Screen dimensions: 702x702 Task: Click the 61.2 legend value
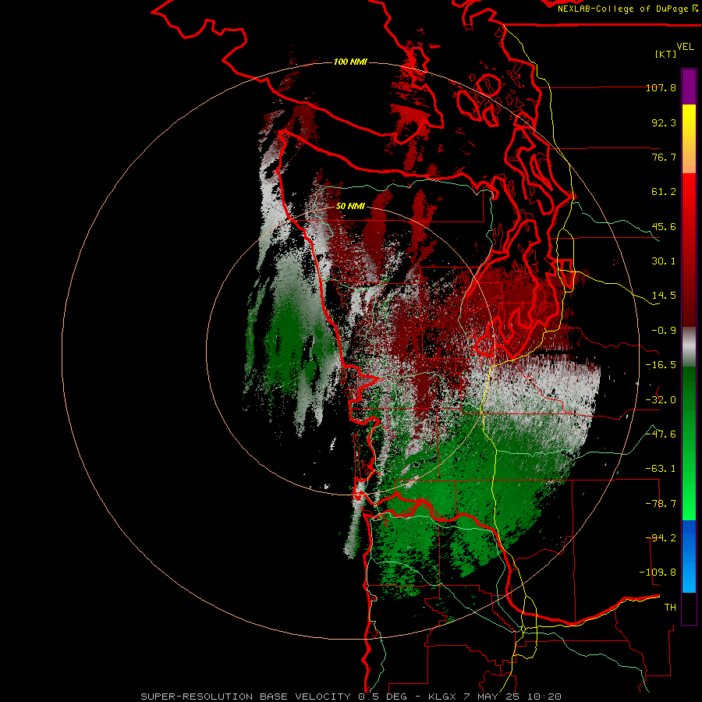point(664,192)
